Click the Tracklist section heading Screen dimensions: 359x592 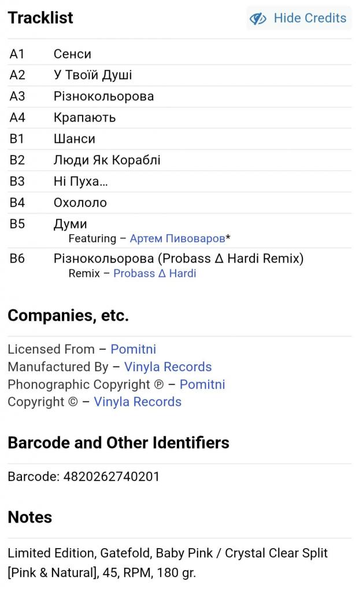click(x=40, y=18)
